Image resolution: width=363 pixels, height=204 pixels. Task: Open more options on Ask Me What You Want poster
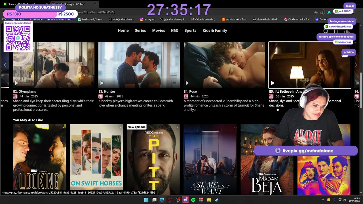[x=234, y=127]
